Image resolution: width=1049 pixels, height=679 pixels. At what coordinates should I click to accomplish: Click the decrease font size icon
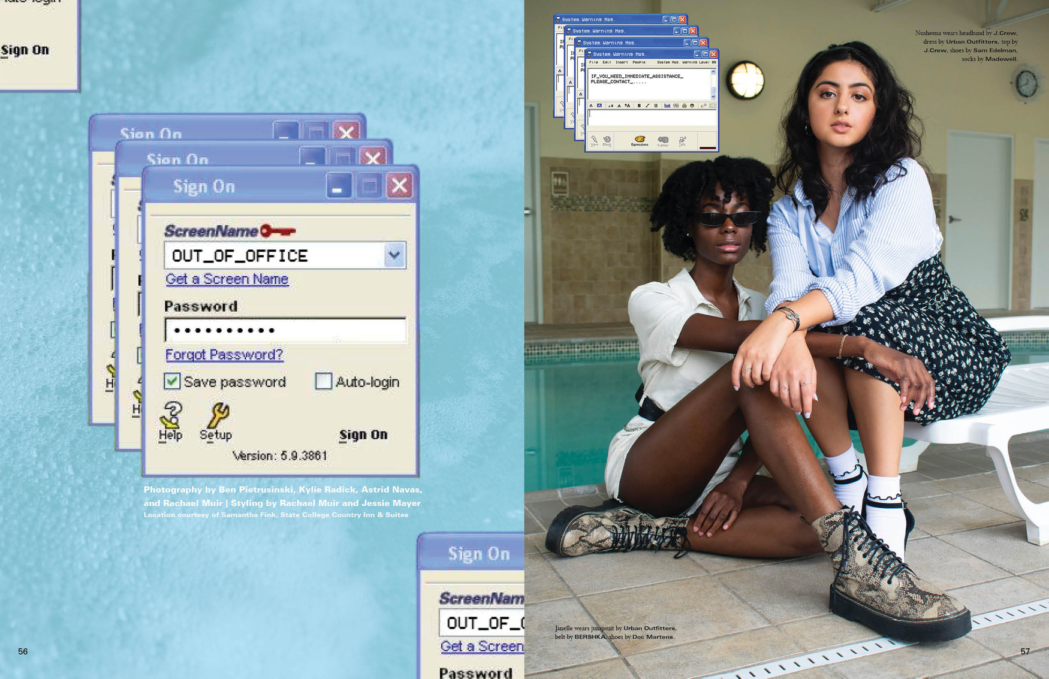(611, 105)
